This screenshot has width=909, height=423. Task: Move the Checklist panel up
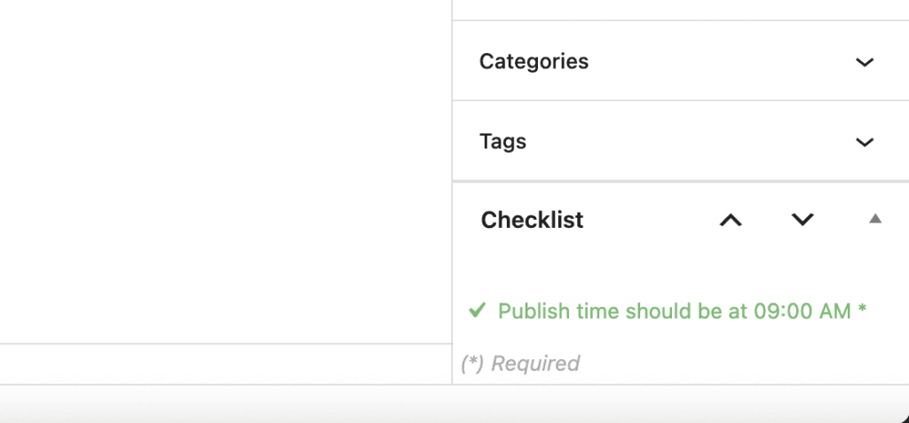coord(730,220)
